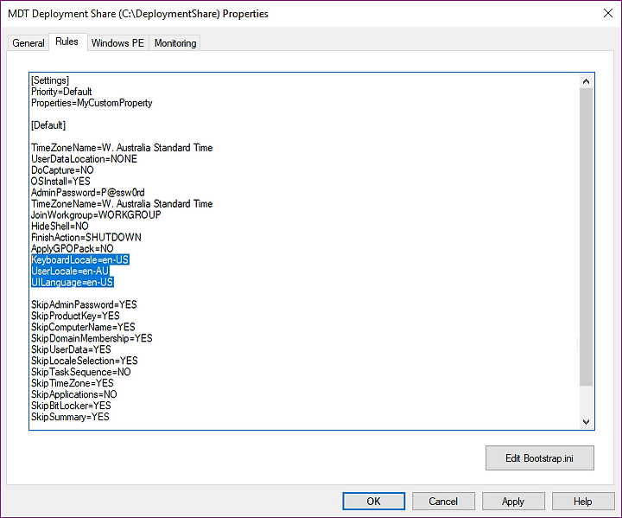Click SkipTaskSequence=NO line
This screenshot has height=518, width=622.
pos(81,372)
